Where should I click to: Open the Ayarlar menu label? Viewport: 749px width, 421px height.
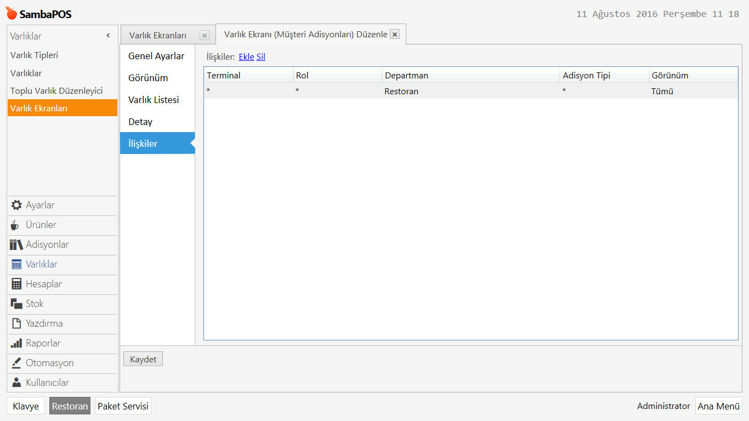coord(40,205)
